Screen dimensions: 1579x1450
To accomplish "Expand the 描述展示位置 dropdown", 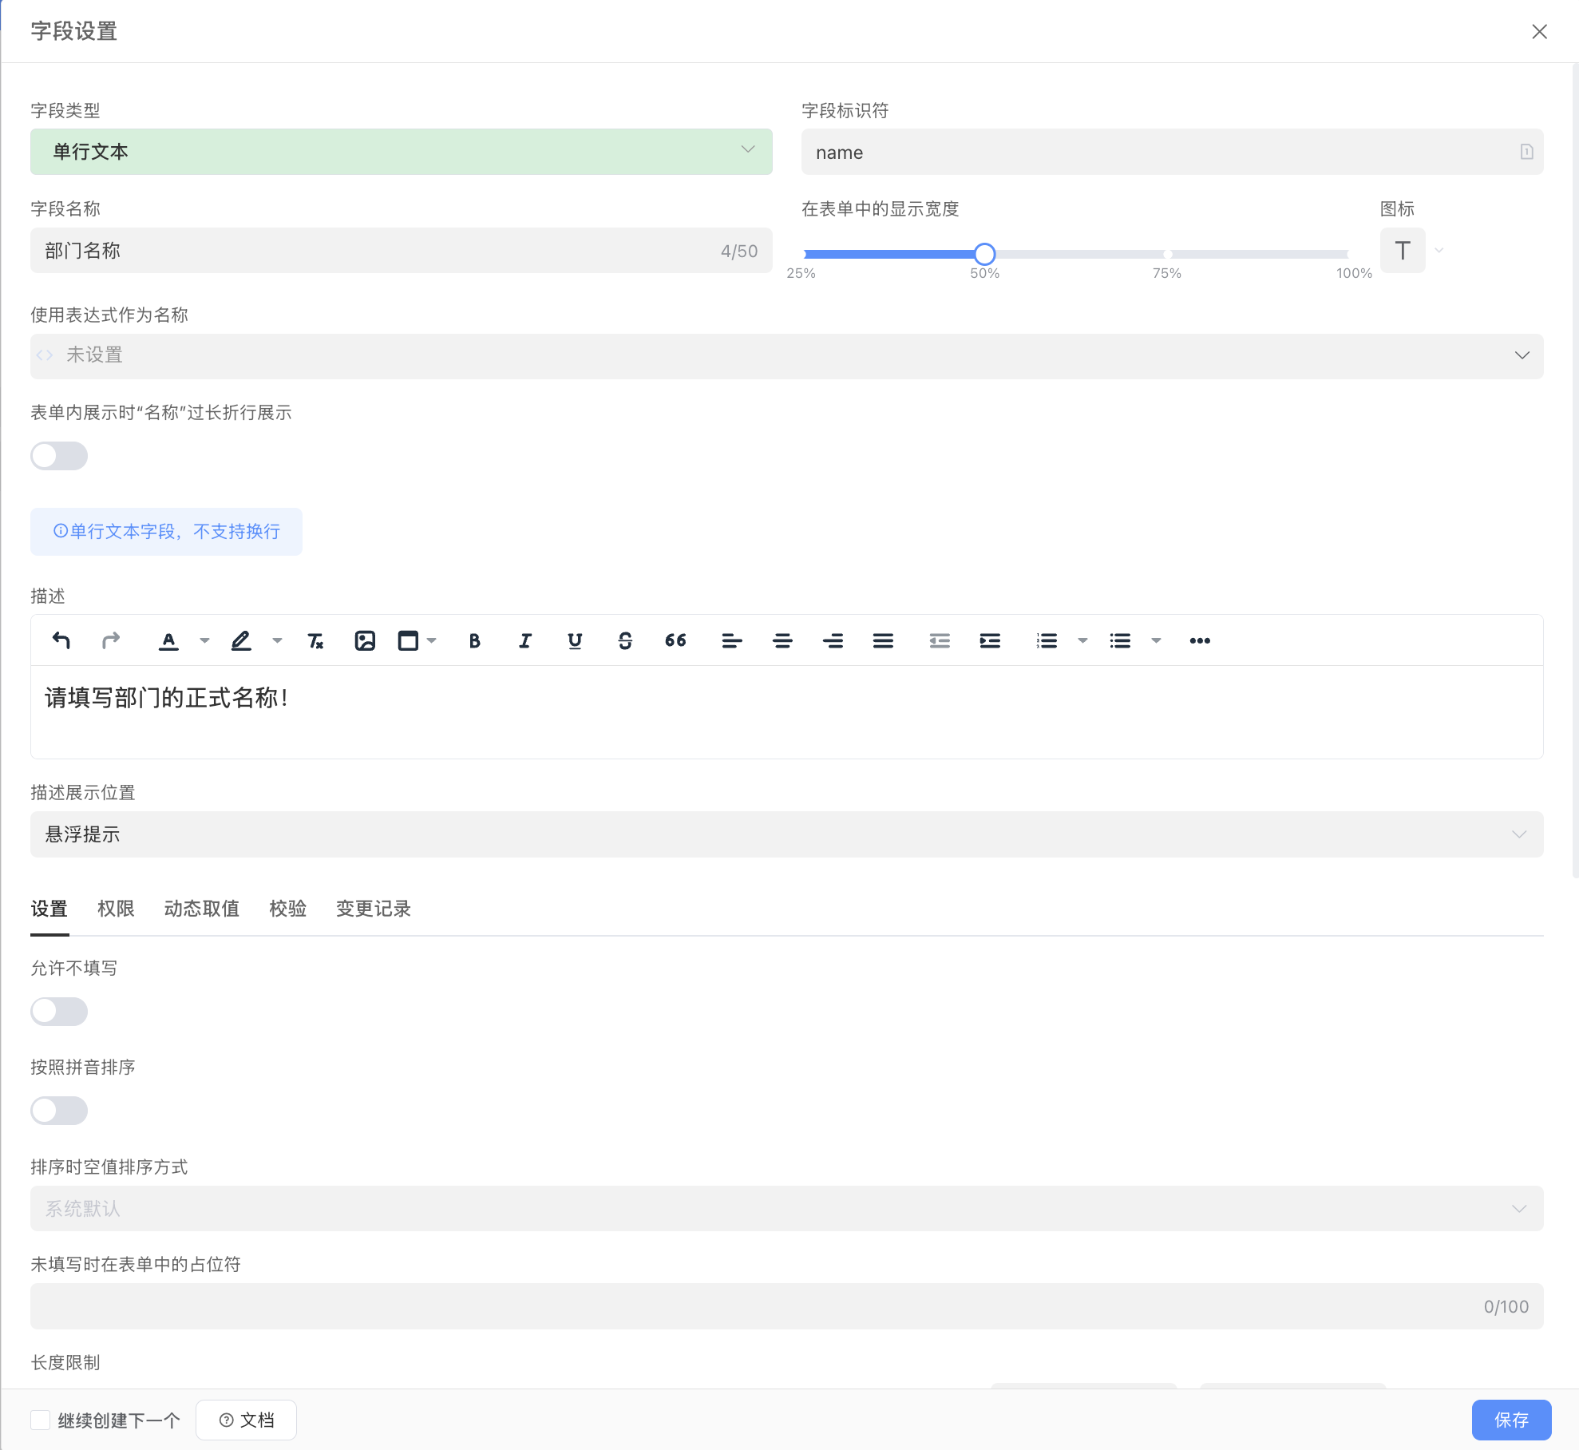I will pos(786,834).
